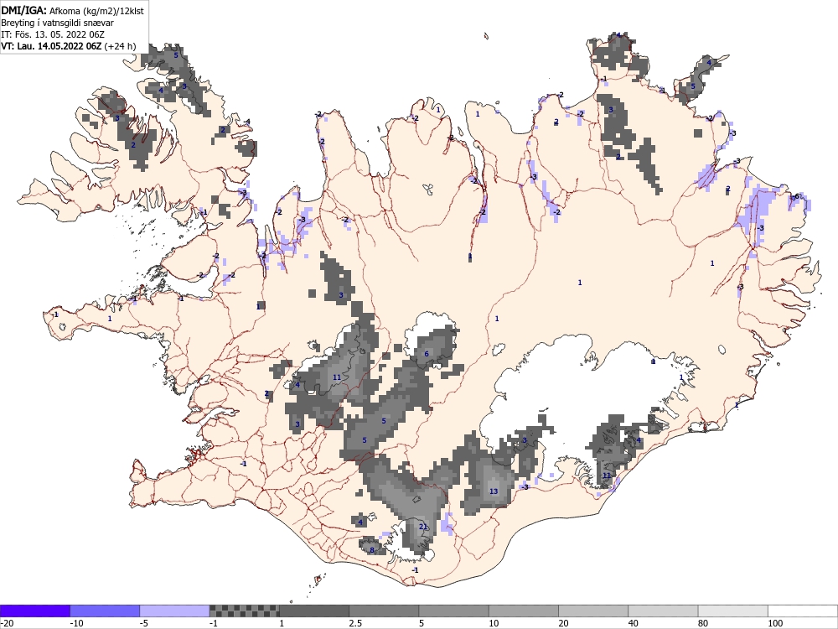Select the light lavender -5 to -1 legend swatch
The width and height of the screenshot is (838, 629).
pos(174,611)
